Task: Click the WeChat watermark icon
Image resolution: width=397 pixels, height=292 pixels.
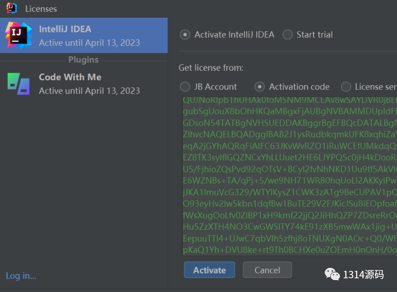Action: [x=332, y=274]
